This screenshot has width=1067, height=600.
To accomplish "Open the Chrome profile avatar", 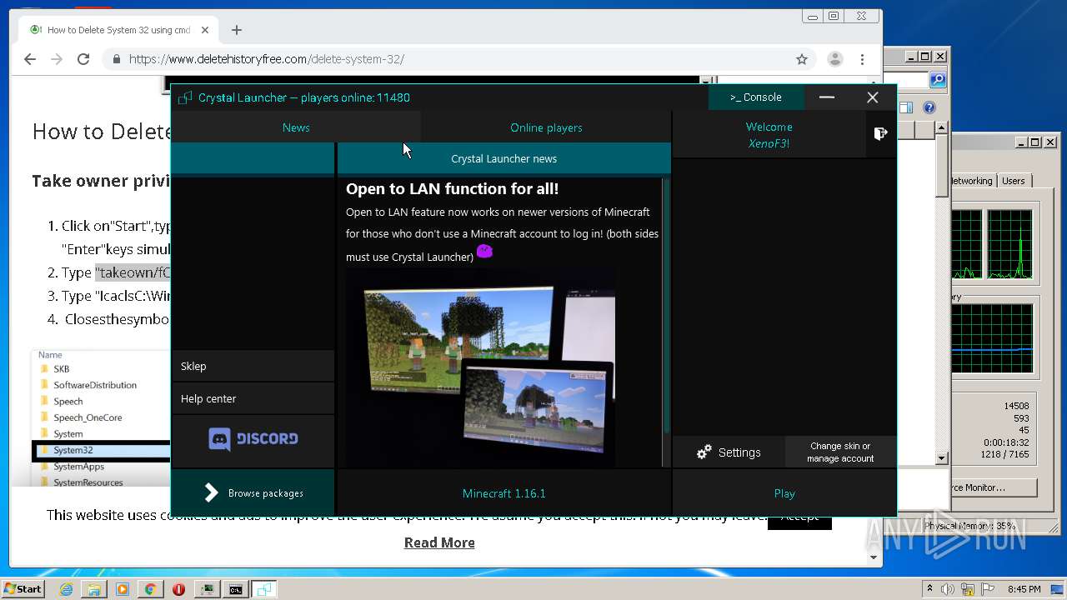I will pyautogui.click(x=834, y=59).
